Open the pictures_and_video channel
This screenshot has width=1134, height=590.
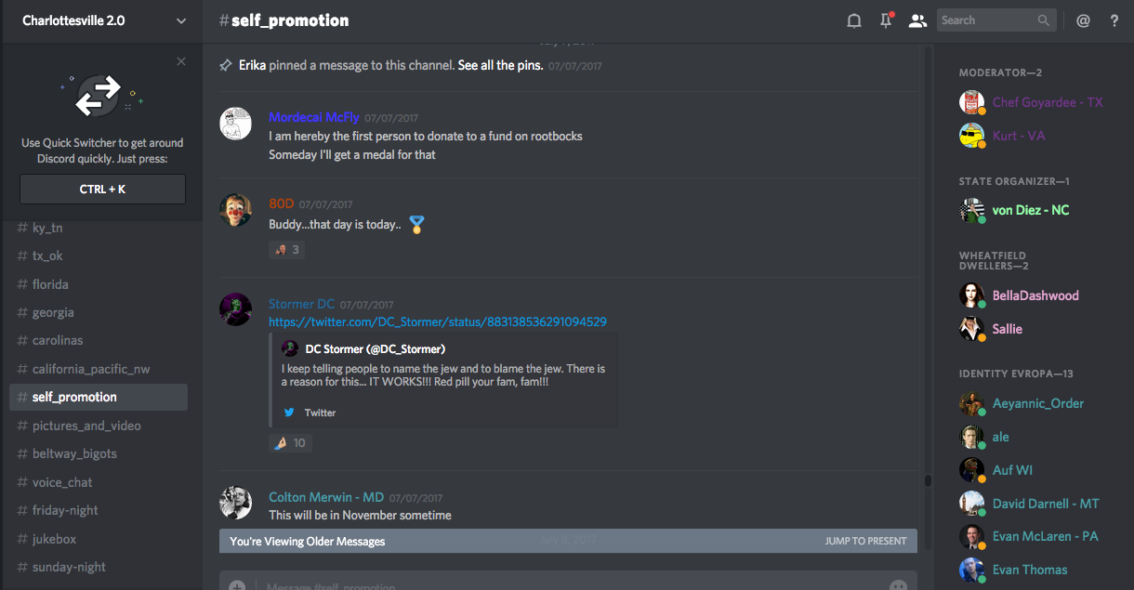[86, 426]
